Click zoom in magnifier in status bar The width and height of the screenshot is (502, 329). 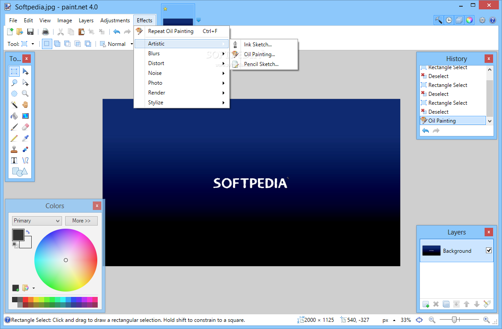pyautogui.click(x=486, y=320)
